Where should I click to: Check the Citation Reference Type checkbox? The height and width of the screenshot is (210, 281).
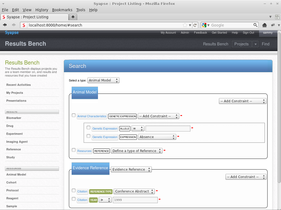74,191
